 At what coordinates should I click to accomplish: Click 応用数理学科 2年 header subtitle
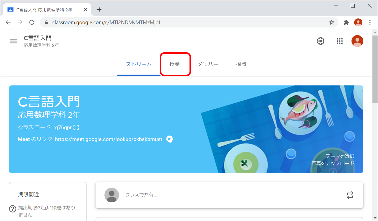[x=41, y=46]
